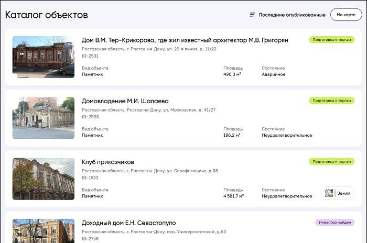Viewport: 367px width, 243px height.
Task: Click the address ul. 20-я линия, д. 11/22
Action: click(x=149, y=49)
